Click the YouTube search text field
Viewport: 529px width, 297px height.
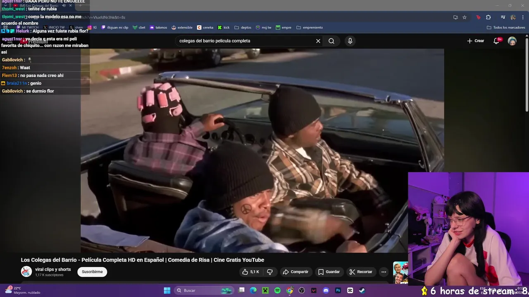pyautogui.click(x=246, y=41)
